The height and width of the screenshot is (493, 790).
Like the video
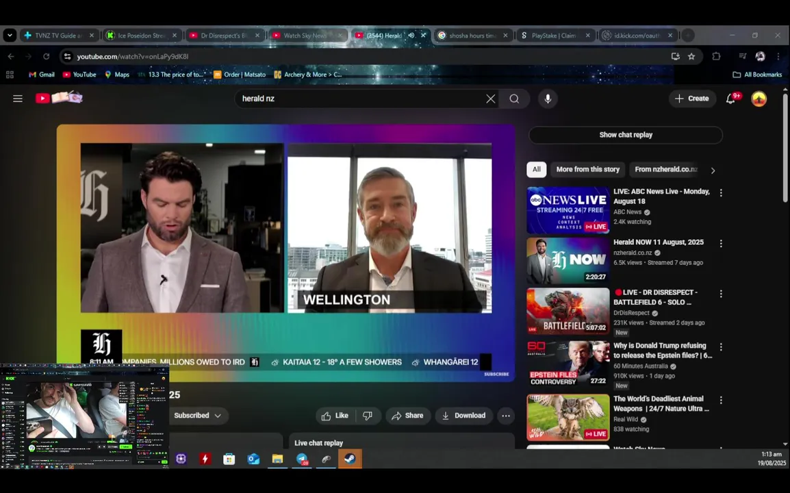click(x=335, y=416)
